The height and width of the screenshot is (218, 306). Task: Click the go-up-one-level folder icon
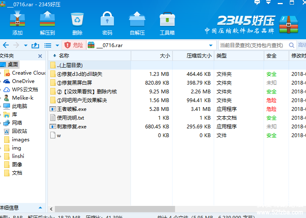(x=35, y=45)
